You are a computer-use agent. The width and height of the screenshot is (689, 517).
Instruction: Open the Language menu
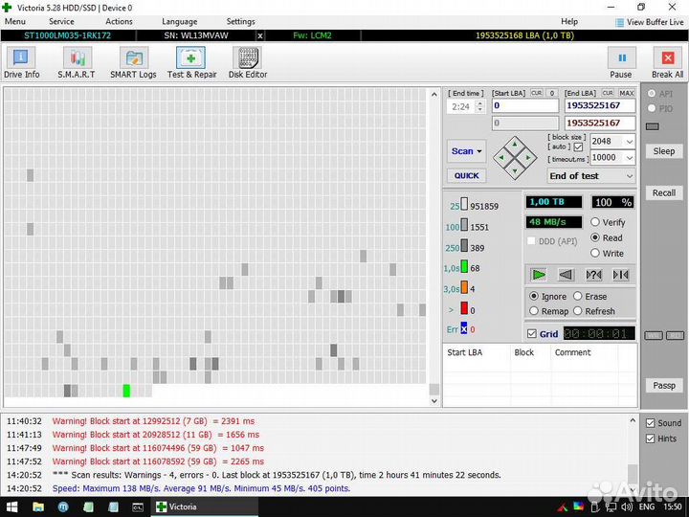tap(179, 21)
